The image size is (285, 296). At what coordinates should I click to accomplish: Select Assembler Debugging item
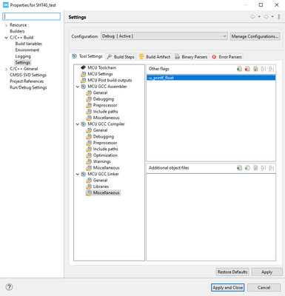104,99
